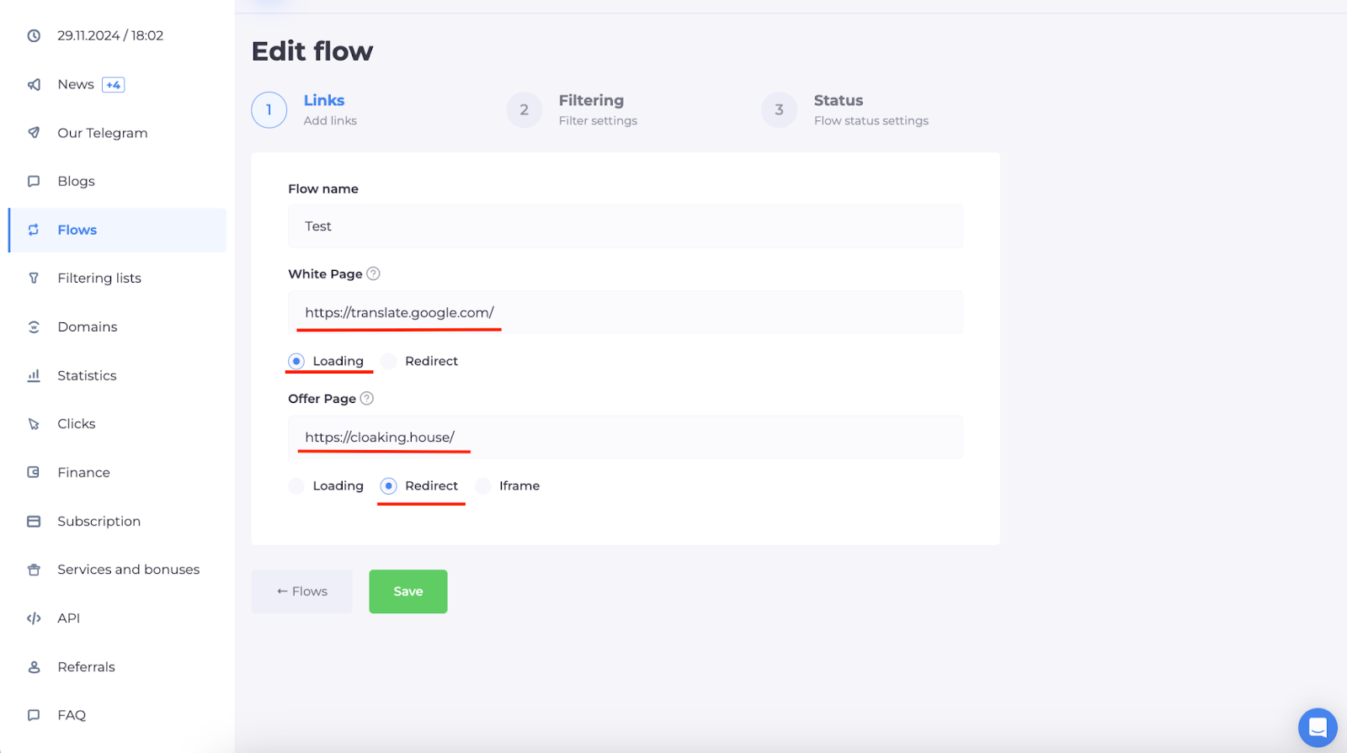Click the Edit flow heading
The image size is (1347, 753).
(x=312, y=51)
